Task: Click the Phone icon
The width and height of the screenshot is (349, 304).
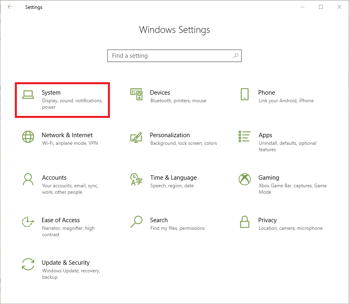Action: tap(245, 94)
